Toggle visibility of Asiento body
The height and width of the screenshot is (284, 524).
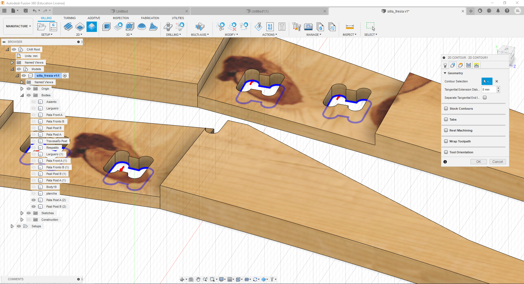34,102
